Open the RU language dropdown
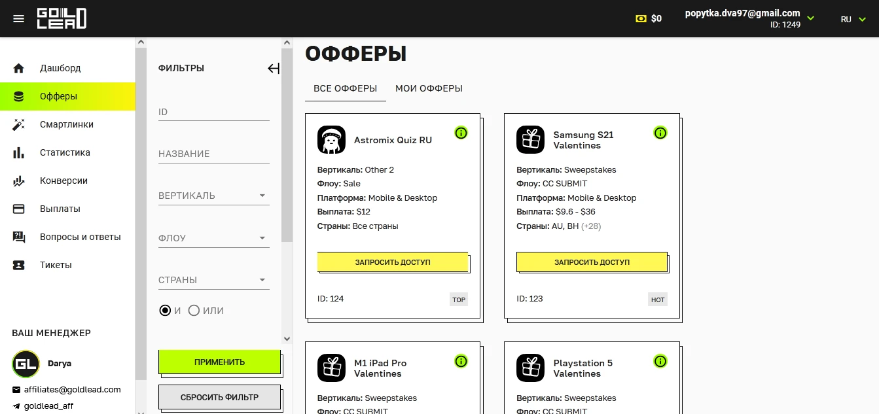Screen dimensions: 879x414 point(852,19)
